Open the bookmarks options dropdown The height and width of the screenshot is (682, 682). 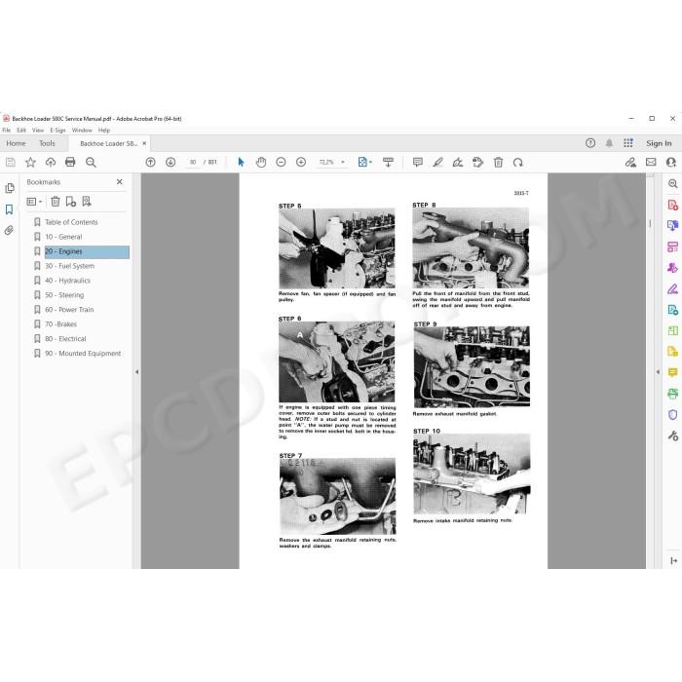tap(34, 202)
